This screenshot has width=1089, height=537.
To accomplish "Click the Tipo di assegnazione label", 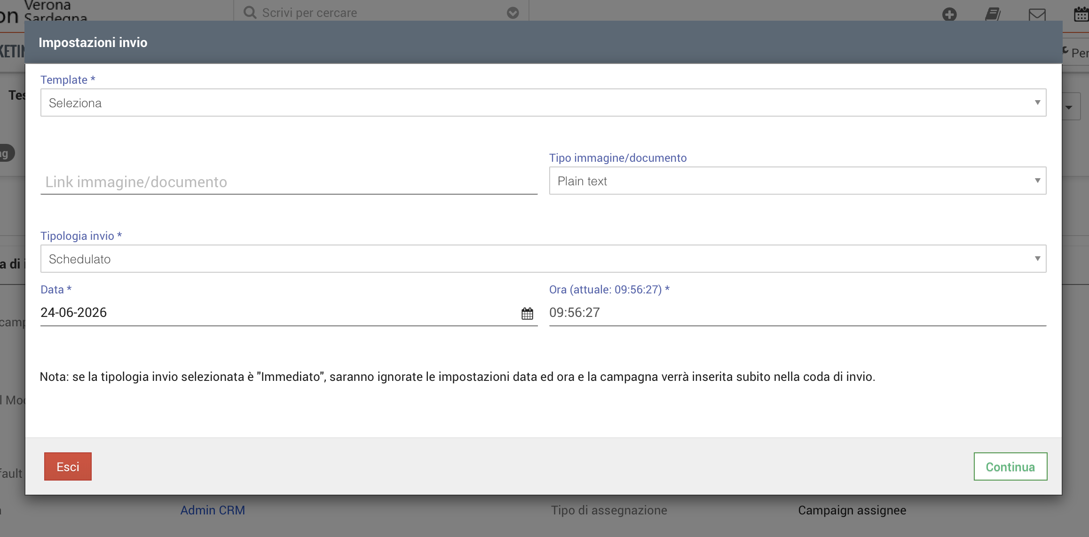I will pos(609,510).
